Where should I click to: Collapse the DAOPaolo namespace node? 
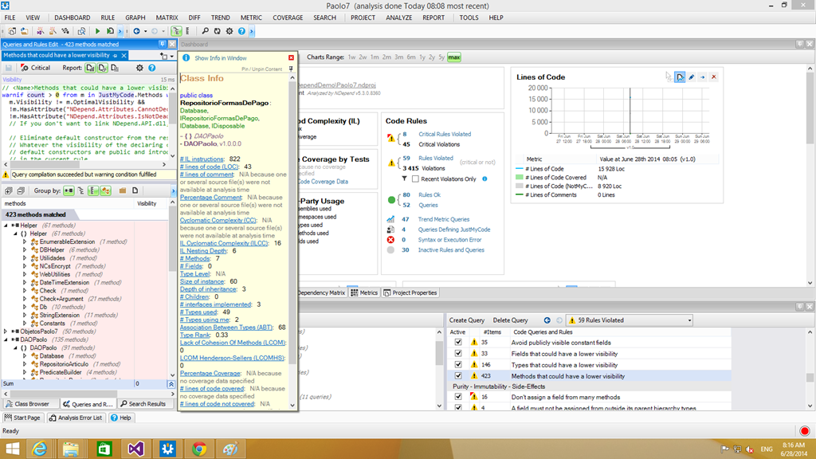pos(15,347)
